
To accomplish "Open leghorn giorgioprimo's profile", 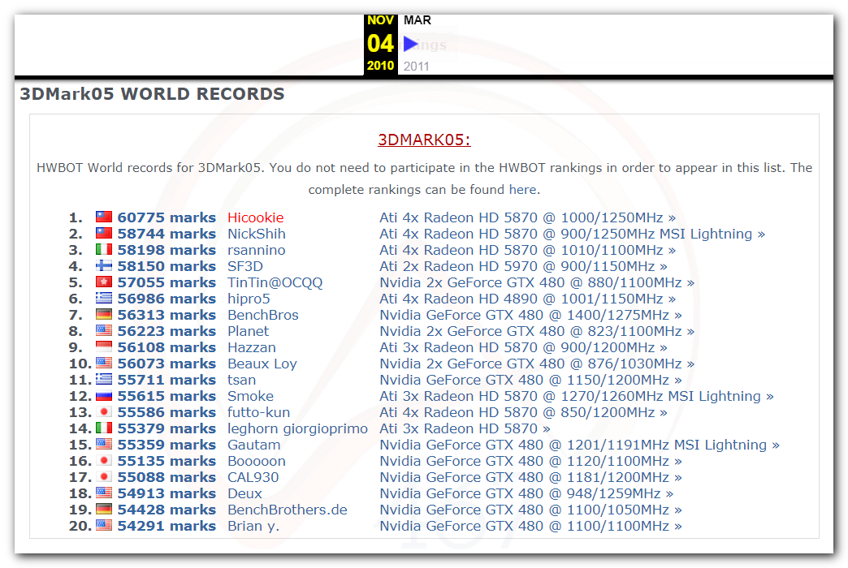I will (297, 428).
